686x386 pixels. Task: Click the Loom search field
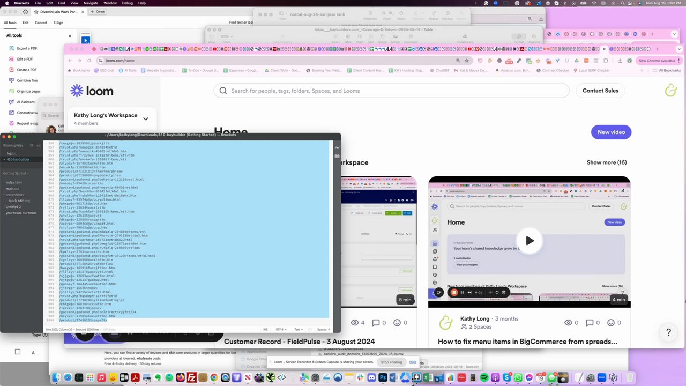[391, 91]
